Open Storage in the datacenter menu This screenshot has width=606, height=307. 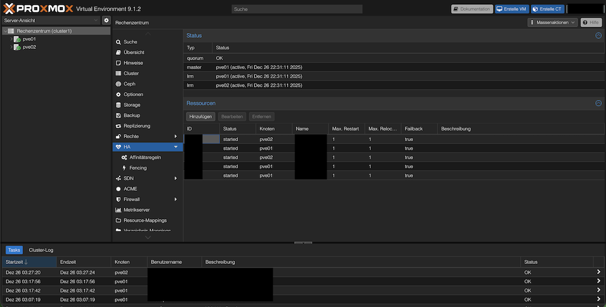(x=131, y=105)
